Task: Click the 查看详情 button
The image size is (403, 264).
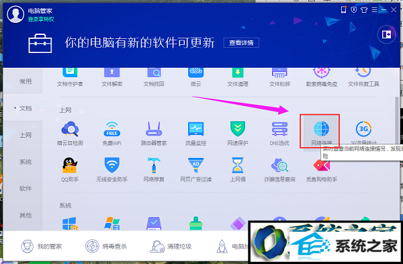Action: (241, 43)
